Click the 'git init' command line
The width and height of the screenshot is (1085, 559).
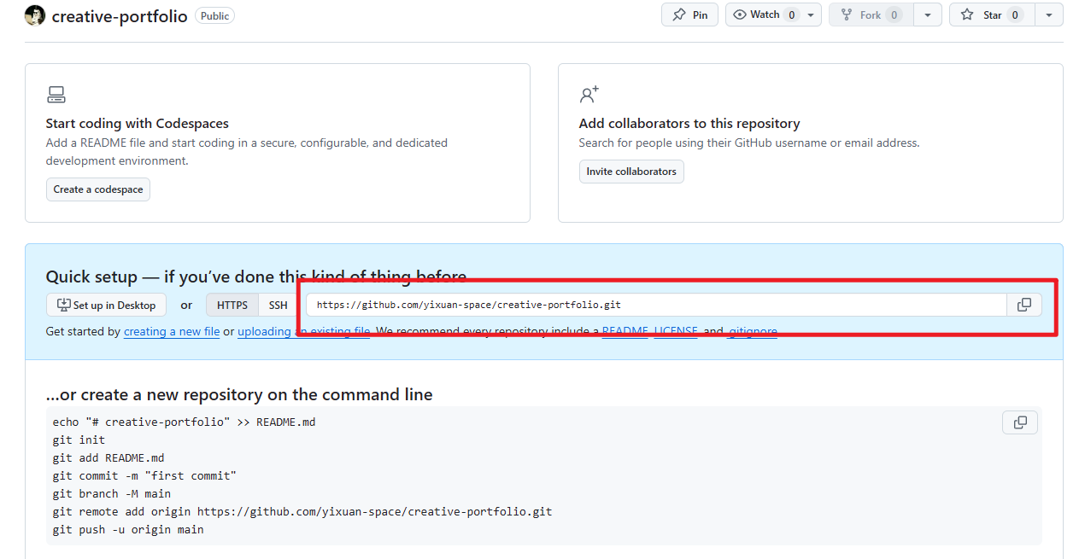[79, 440]
